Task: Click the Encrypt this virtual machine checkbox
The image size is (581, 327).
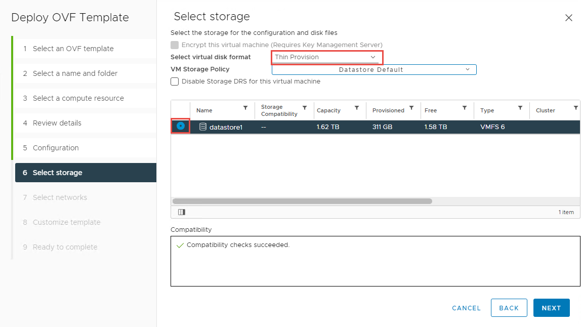Action: [x=175, y=45]
